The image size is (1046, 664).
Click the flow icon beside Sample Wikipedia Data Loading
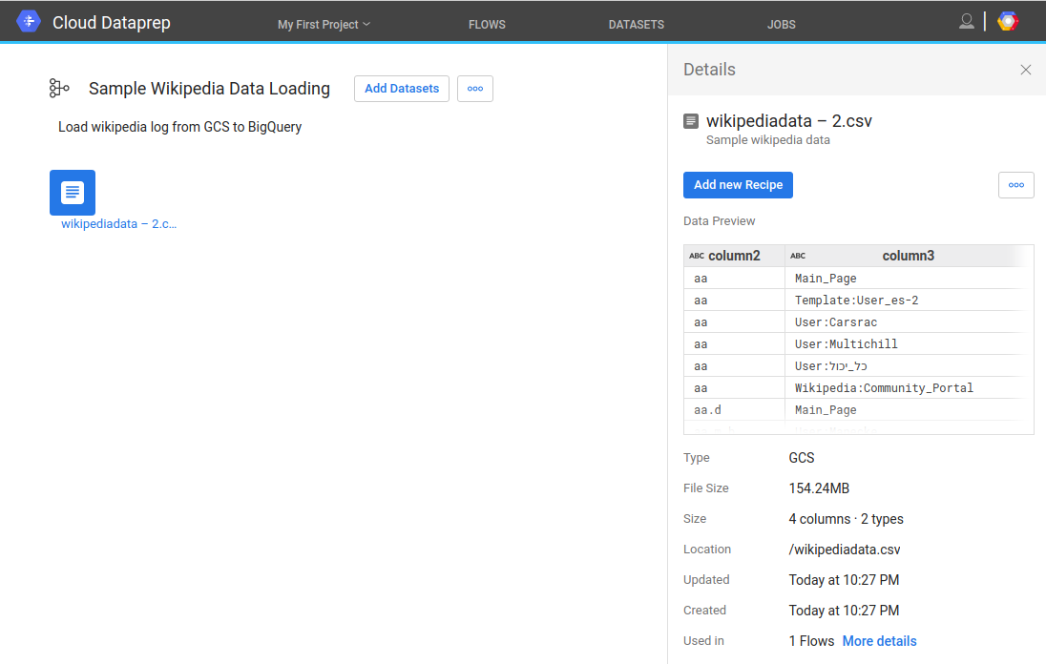click(59, 88)
